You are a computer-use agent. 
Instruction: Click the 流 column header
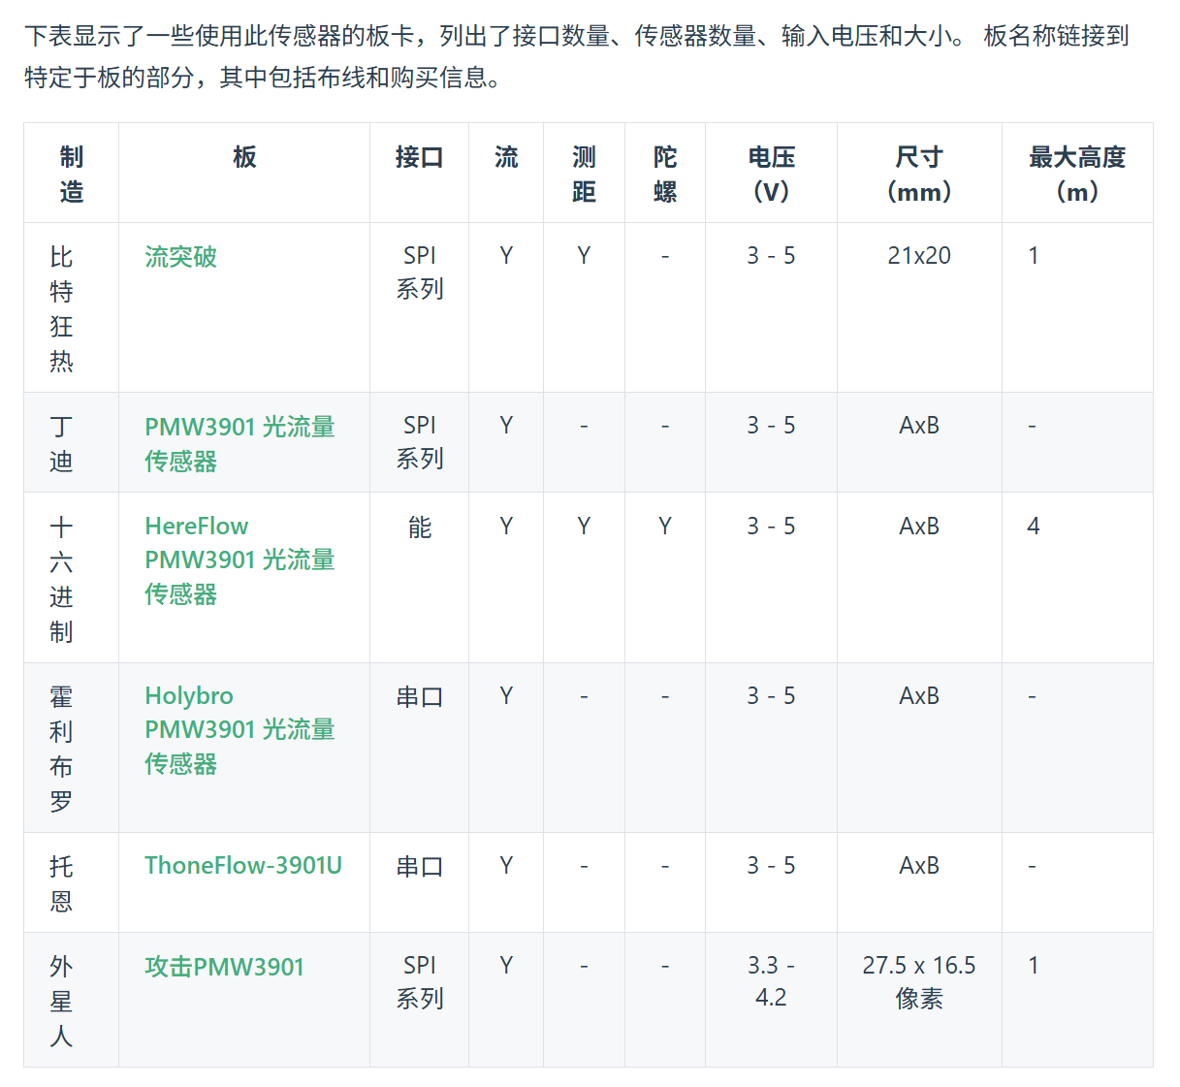[506, 174]
